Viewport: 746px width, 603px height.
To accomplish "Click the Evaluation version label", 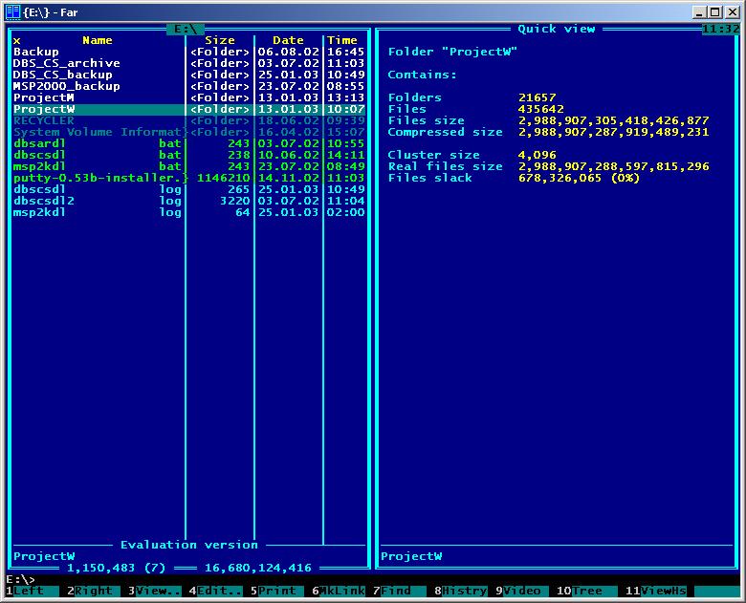I will [188, 545].
